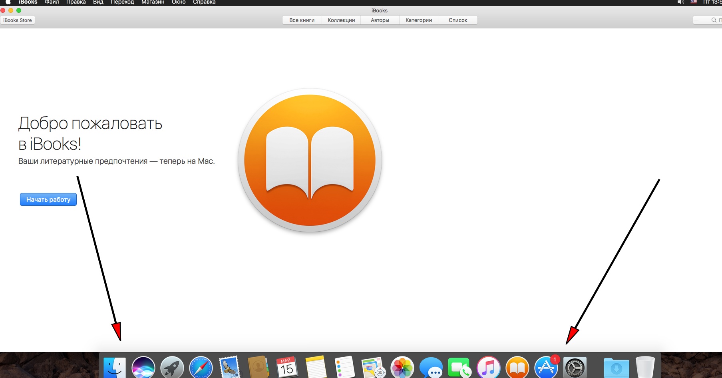Launch Siri from the dock
Viewport: 722px width, 378px height.
coord(143,368)
